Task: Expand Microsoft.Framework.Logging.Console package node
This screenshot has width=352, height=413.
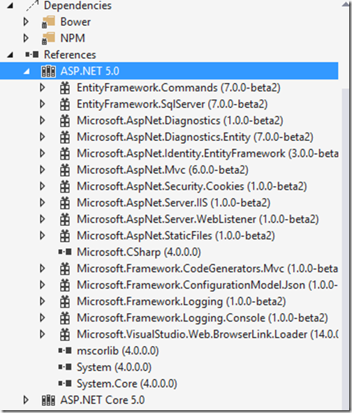Action: 42,317
